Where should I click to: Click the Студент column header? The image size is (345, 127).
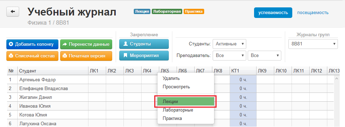53,71
